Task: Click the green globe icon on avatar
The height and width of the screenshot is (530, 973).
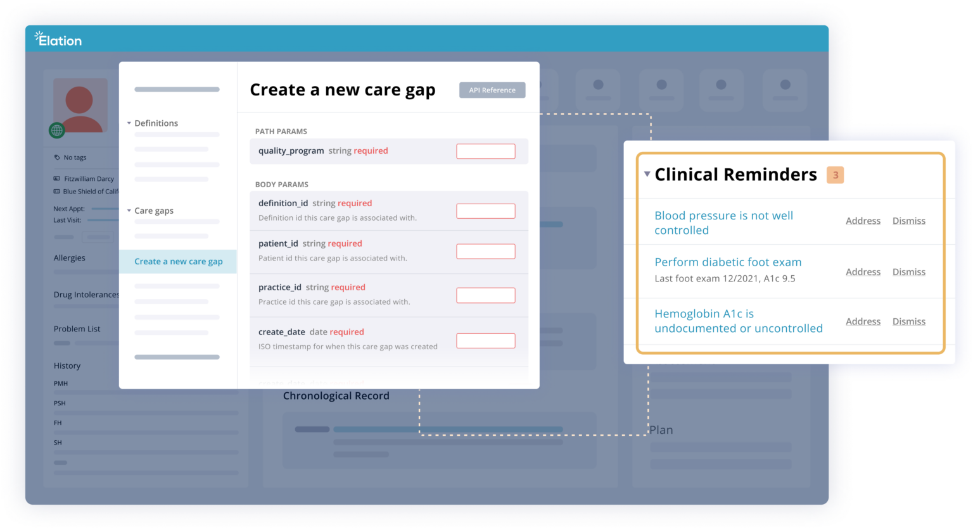Action: tap(57, 130)
